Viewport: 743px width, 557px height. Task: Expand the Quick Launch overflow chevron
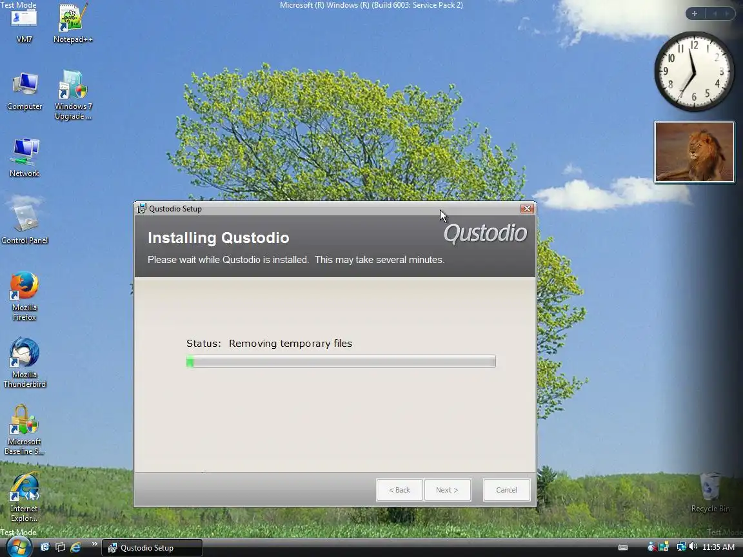[x=94, y=544]
